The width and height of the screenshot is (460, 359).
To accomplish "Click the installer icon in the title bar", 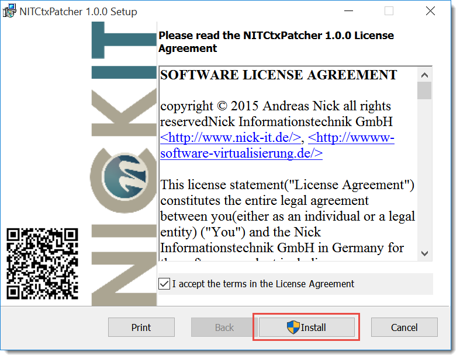I will point(9,11).
